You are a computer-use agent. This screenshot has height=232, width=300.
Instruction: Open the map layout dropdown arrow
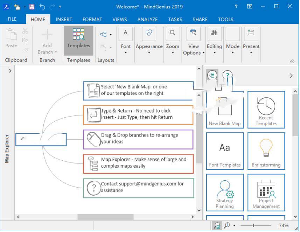coord(111,35)
